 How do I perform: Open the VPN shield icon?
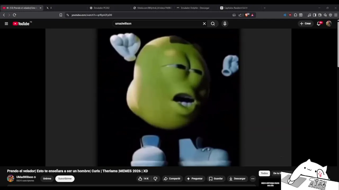coord(331,15)
